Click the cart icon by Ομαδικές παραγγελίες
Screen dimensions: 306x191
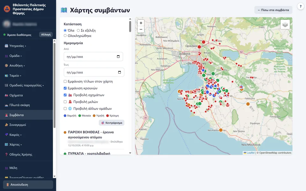[x=6, y=85]
